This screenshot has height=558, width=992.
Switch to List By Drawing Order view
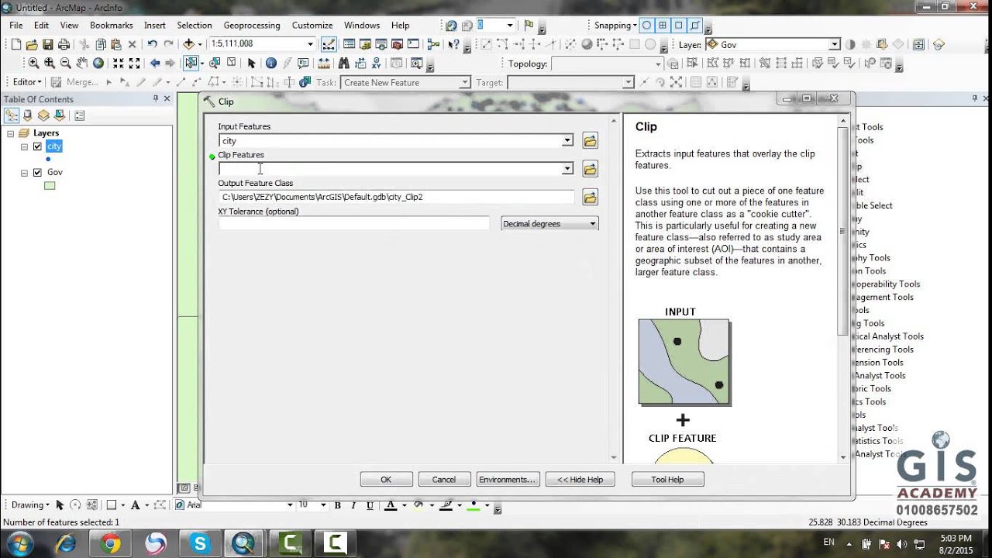12,115
